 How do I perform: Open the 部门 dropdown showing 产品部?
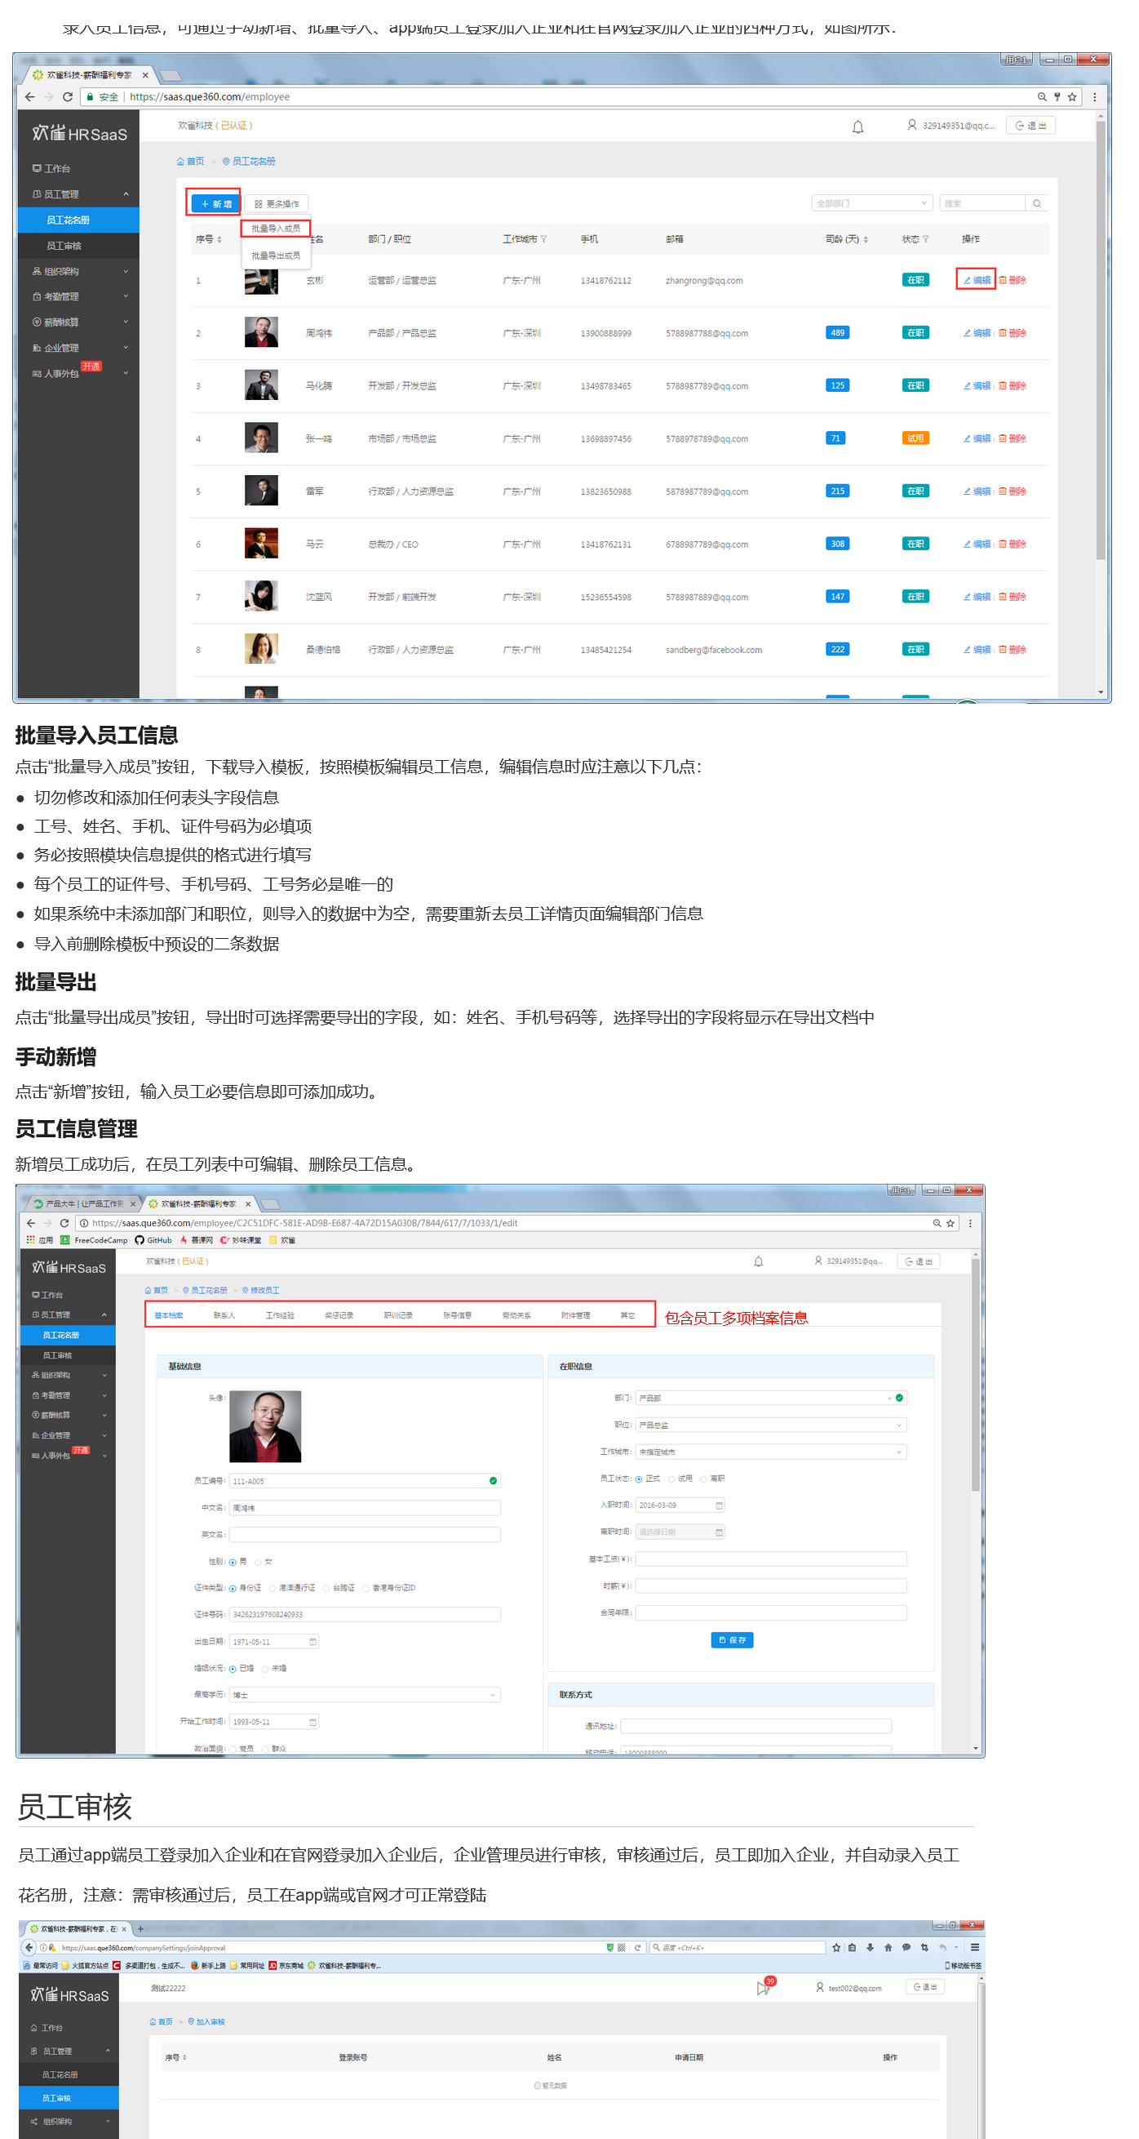771,1398
